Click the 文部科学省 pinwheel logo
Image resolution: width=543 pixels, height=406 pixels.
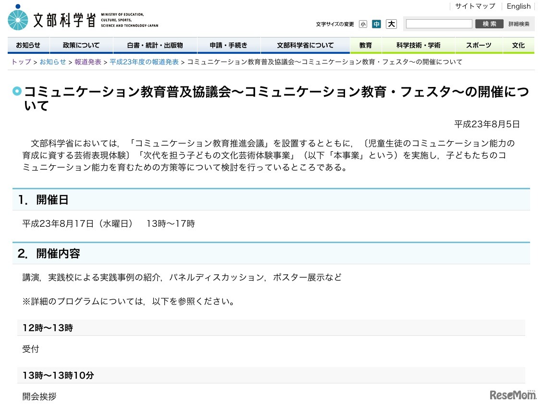click(18, 19)
